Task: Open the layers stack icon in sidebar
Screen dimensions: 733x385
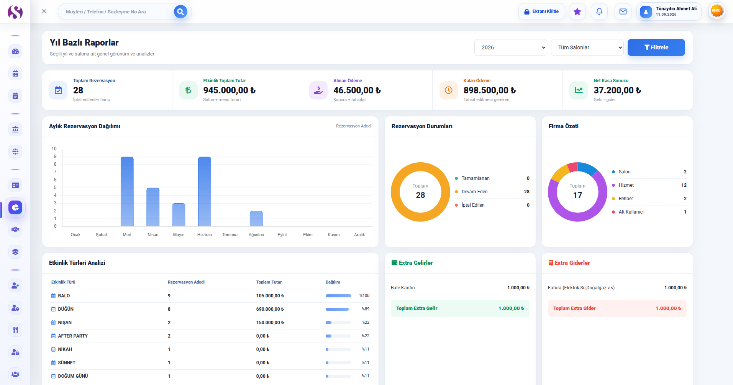Action: 15,252
